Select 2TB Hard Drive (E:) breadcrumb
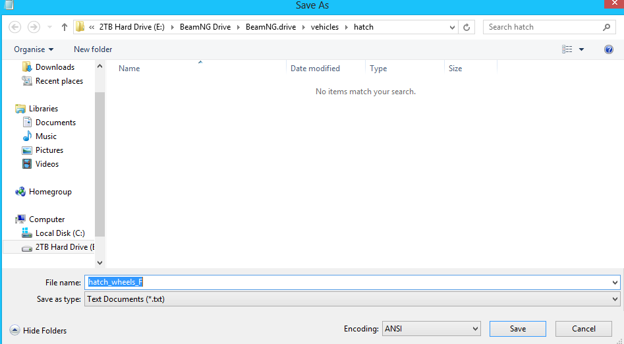 coord(132,27)
